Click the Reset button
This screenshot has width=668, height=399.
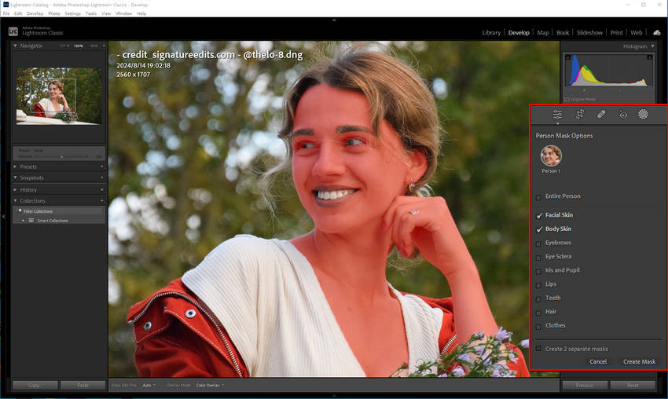point(633,385)
